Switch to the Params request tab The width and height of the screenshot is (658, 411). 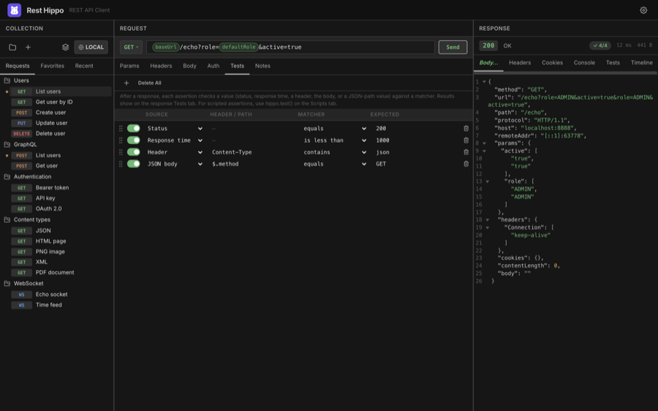coord(129,66)
